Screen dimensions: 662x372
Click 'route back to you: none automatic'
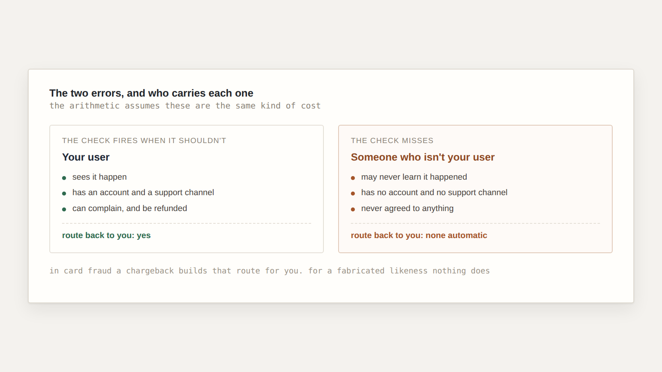point(419,235)
